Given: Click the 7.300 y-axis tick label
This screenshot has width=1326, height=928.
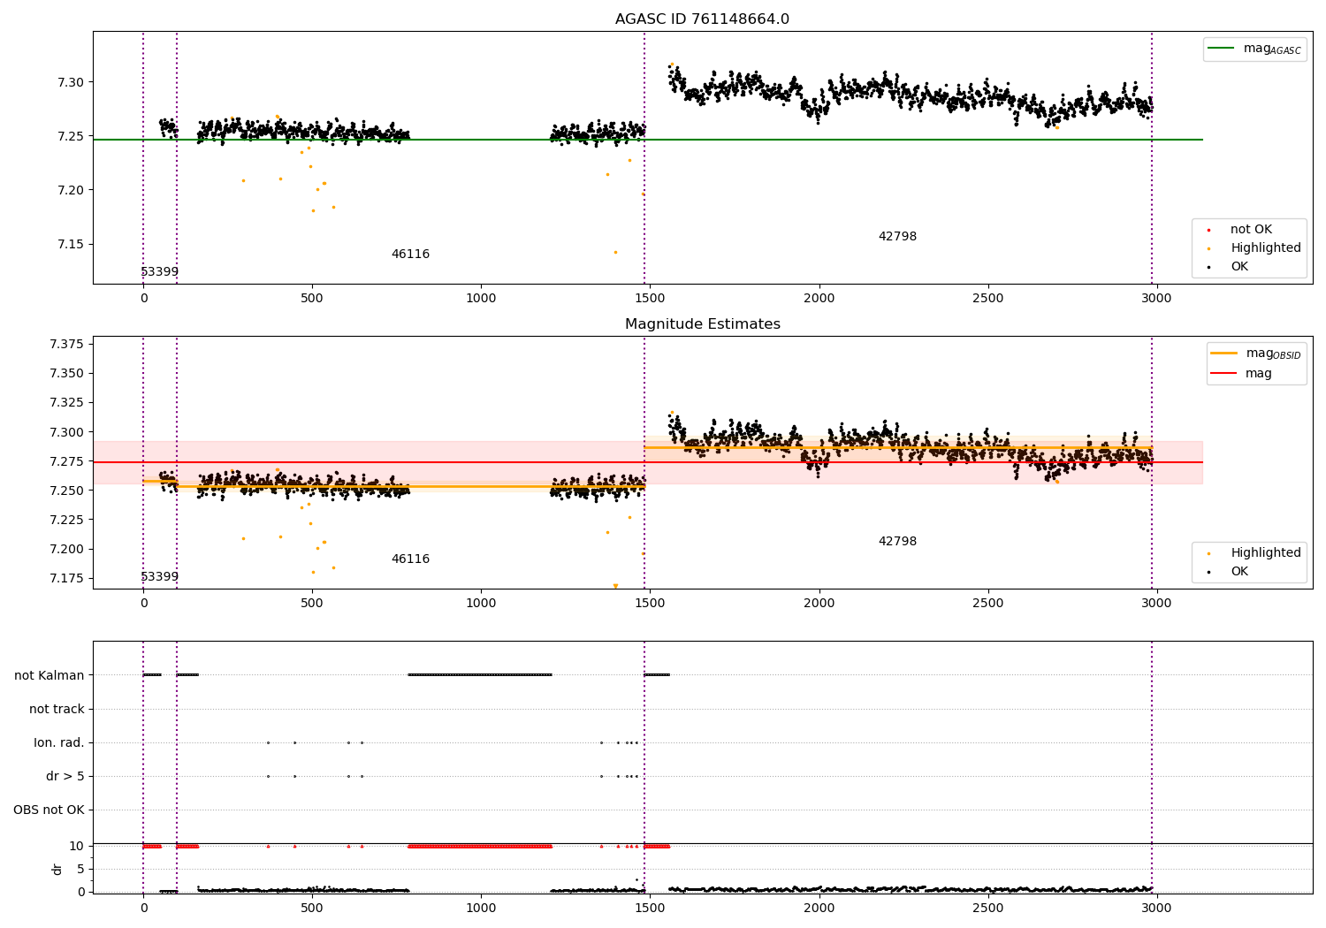Looking at the screenshot, I should tap(67, 432).
